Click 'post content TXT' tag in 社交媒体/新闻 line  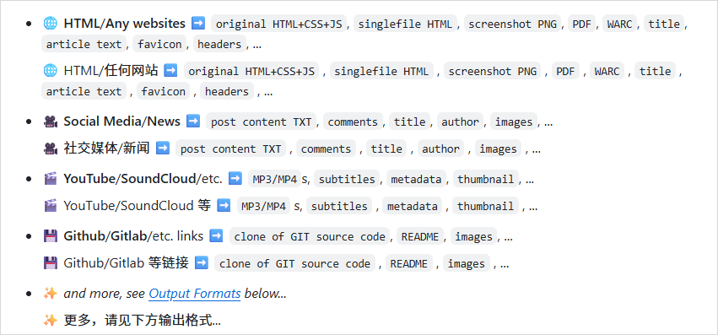[x=231, y=149]
